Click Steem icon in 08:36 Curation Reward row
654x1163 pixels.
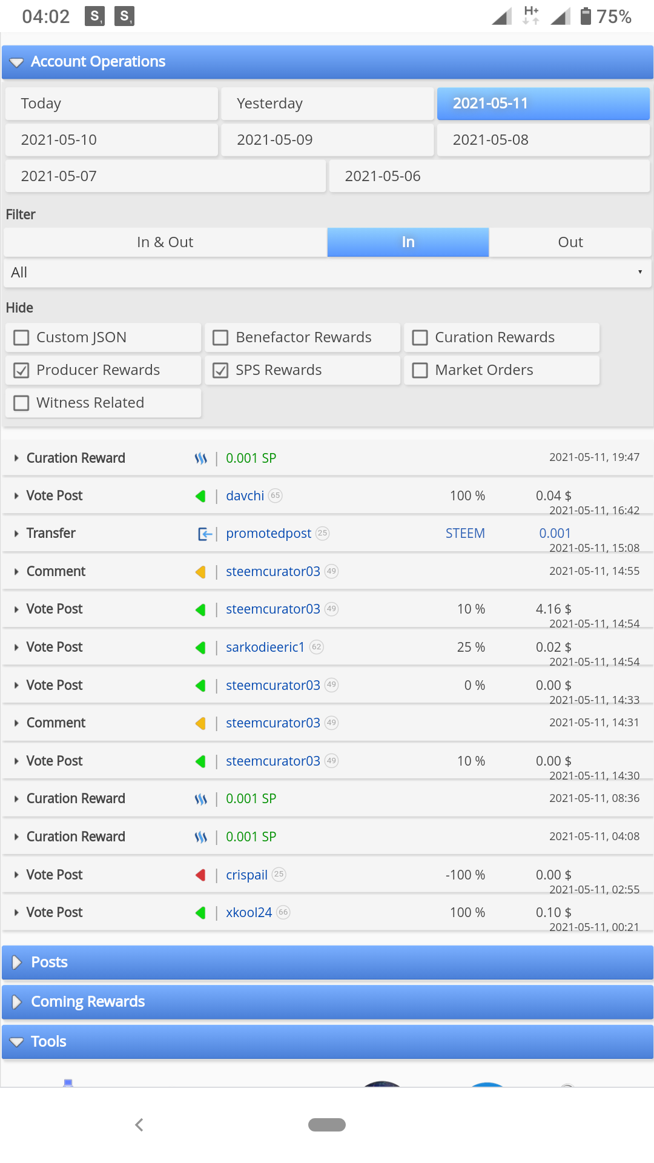200,799
